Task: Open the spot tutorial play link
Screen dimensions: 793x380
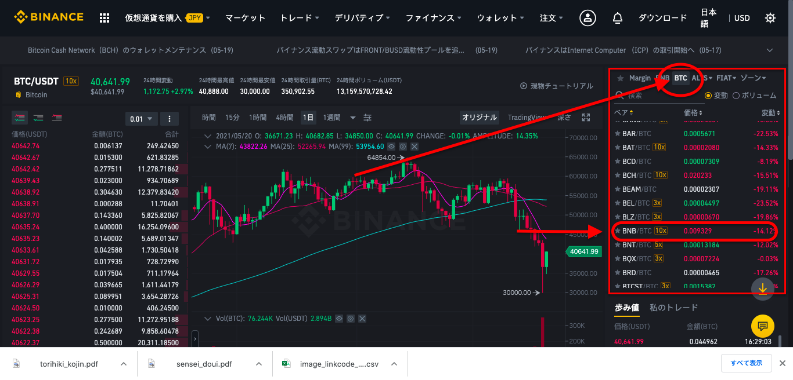Action: click(557, 86)
